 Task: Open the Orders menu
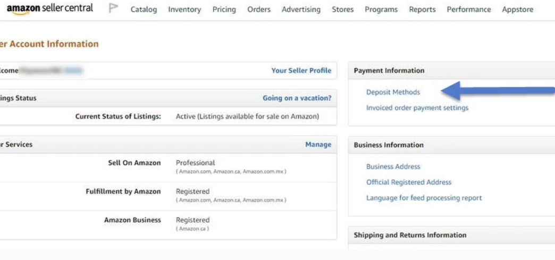[x=259, y=10]
